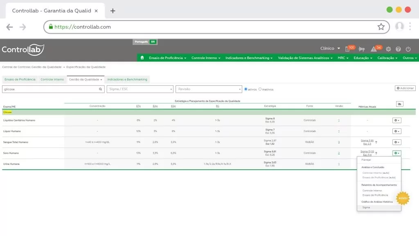The width and height of the screenshot is (419, 236).
Task: Click the help question mark icon
Action: coord(398,48)
